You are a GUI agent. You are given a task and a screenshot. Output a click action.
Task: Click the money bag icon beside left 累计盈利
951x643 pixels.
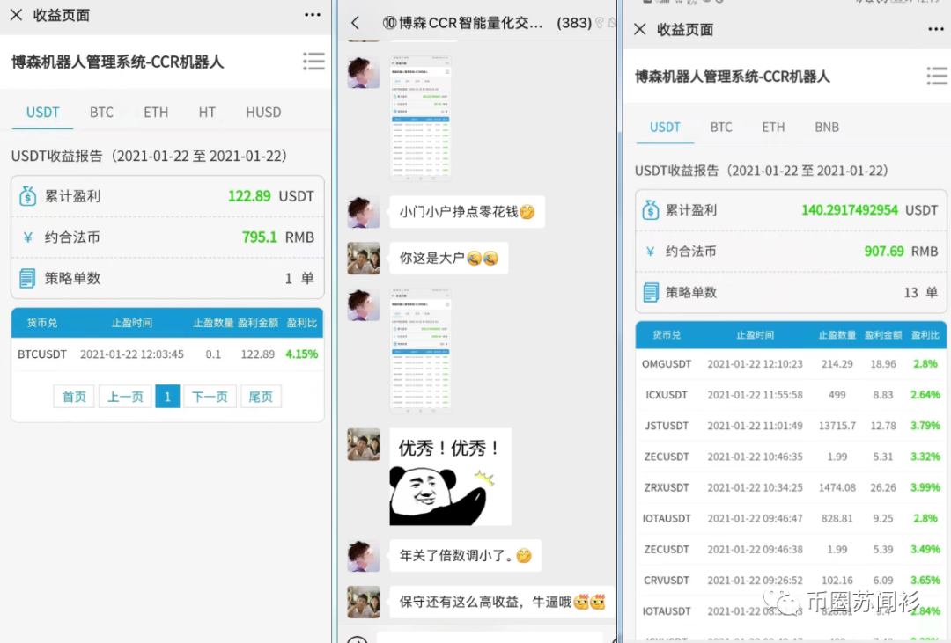click(x=28, y=196)
